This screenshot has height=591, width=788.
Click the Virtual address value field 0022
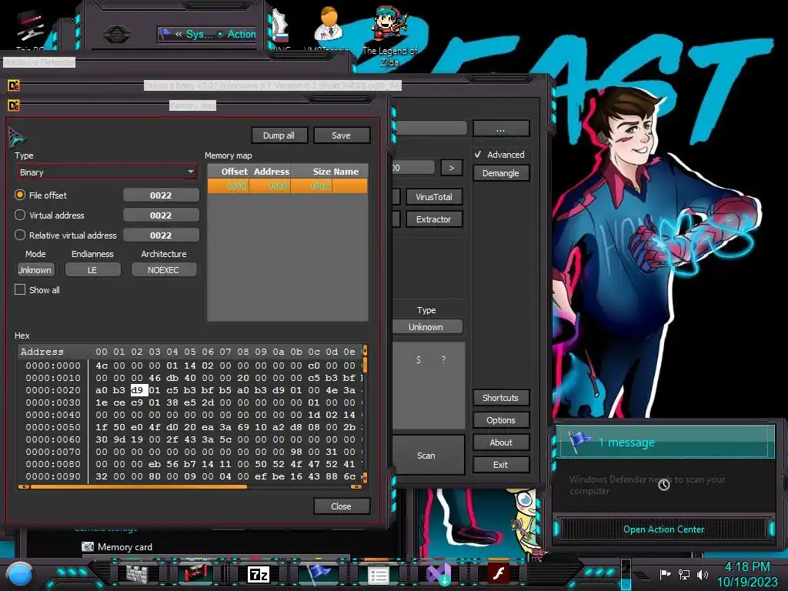161,215
